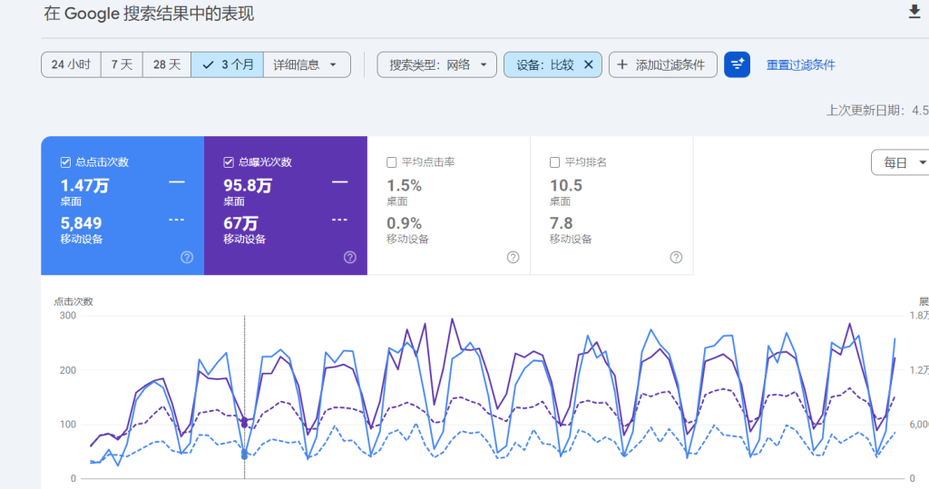Click the 添加过滤条件 button
This screenshot has width=929, height=489.
tap(663, 64)
